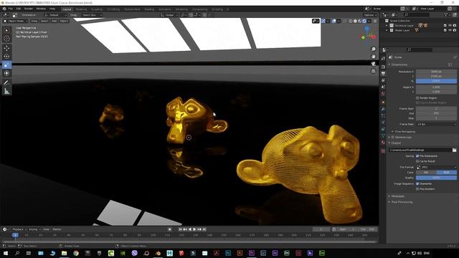Open the Active Tool properties tab
459x258 pixels.
(383, 58)
